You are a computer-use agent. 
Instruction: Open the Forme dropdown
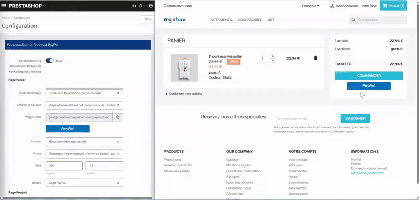[84, 154]
